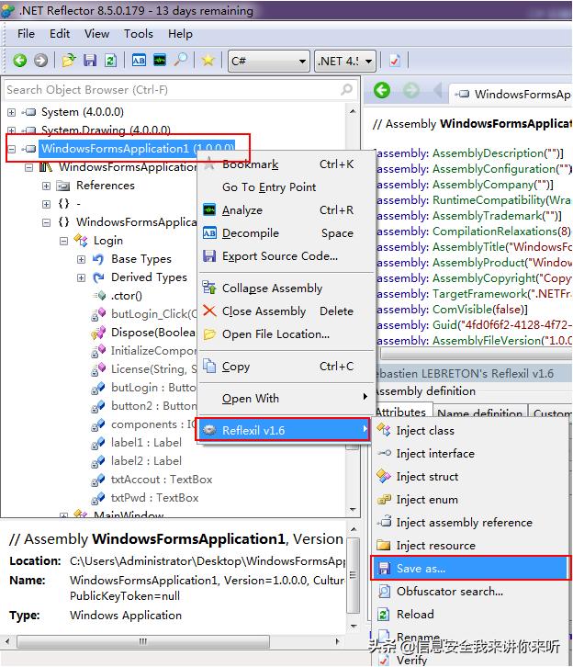Click the yellow star Bookmarks icon in toolbar
Image resolution: width=573 pixels, height=667 pixels.
pos(208,61)
